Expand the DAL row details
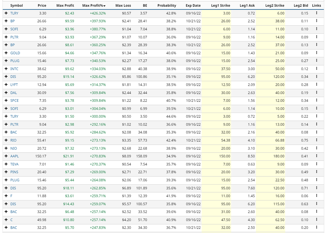This screenshot has height=233, width=325. click(6, 93)
